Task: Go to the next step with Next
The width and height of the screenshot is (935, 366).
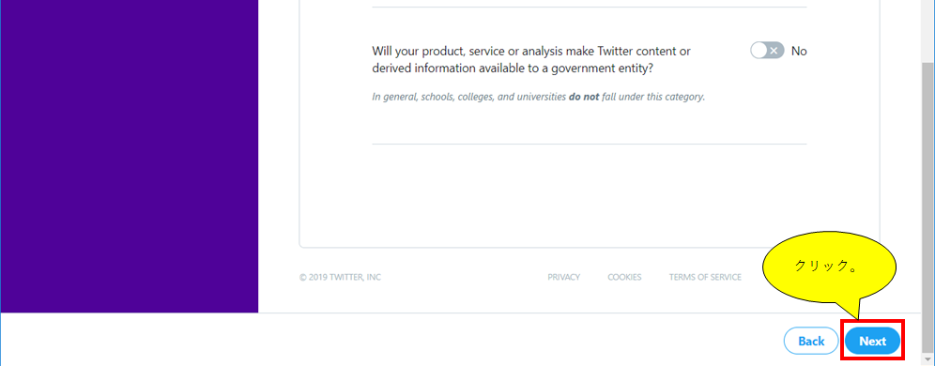Action: (x=872, y=342)
